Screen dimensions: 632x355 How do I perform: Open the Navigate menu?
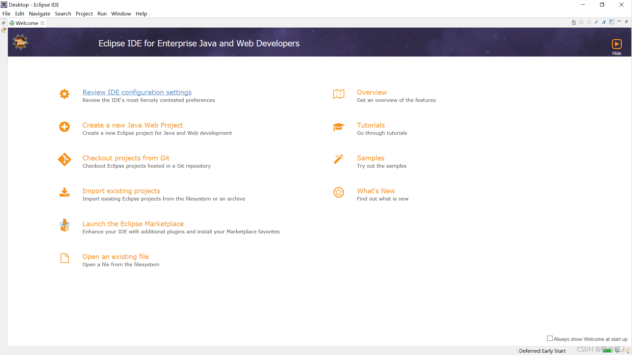click(39, 13)
